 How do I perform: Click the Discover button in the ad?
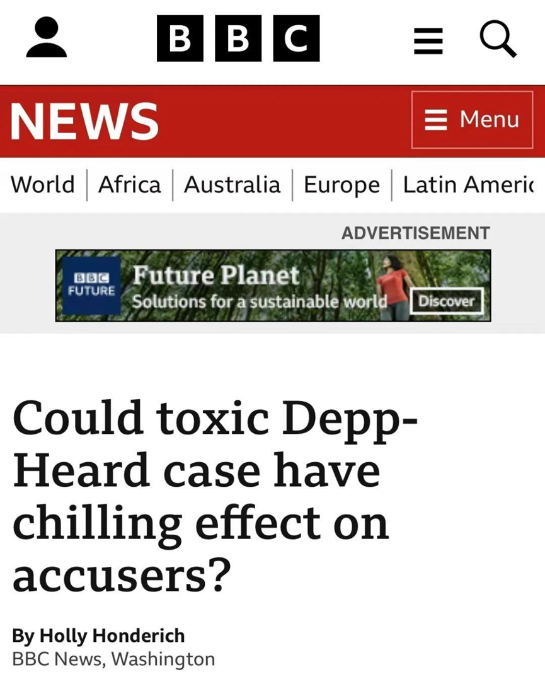click(447, 301)
